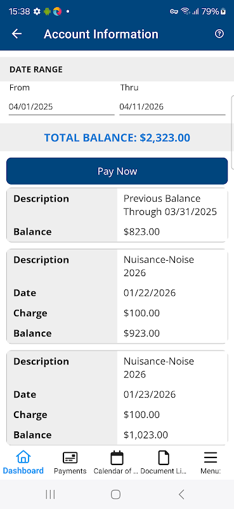
Task: Edit the Thru date 04/11/2026 field
Action: (x=172, y=106)
